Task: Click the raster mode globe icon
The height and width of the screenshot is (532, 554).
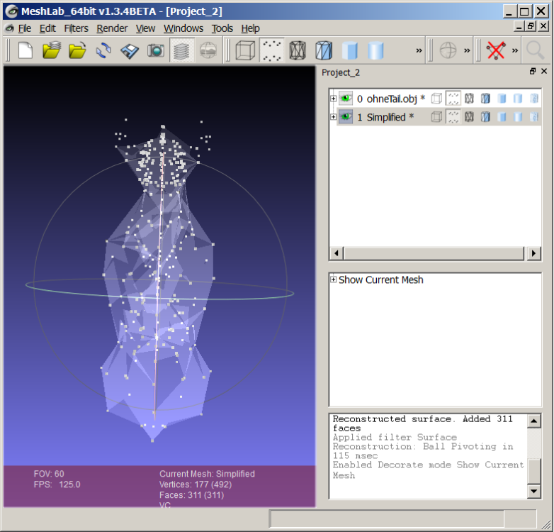Action: pos(208,50)
